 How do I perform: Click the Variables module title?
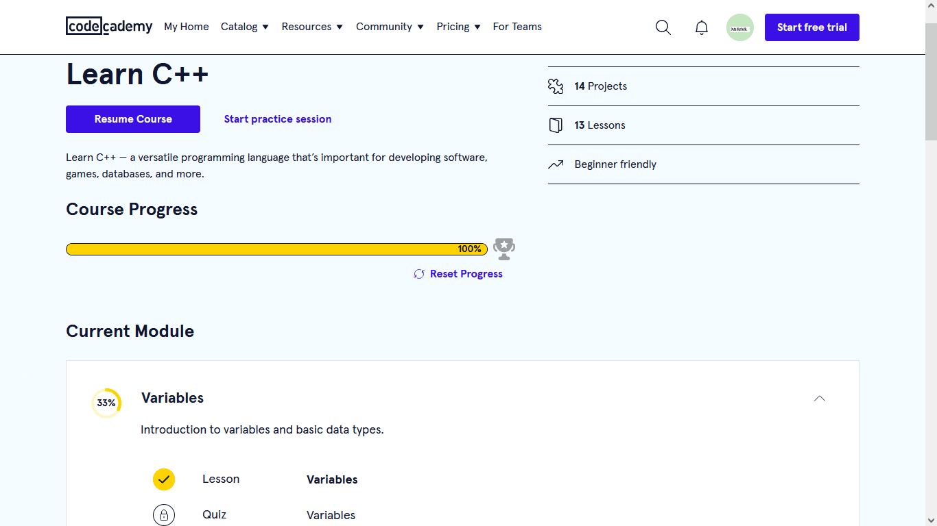pyautogui.click(x=172, y=398)
